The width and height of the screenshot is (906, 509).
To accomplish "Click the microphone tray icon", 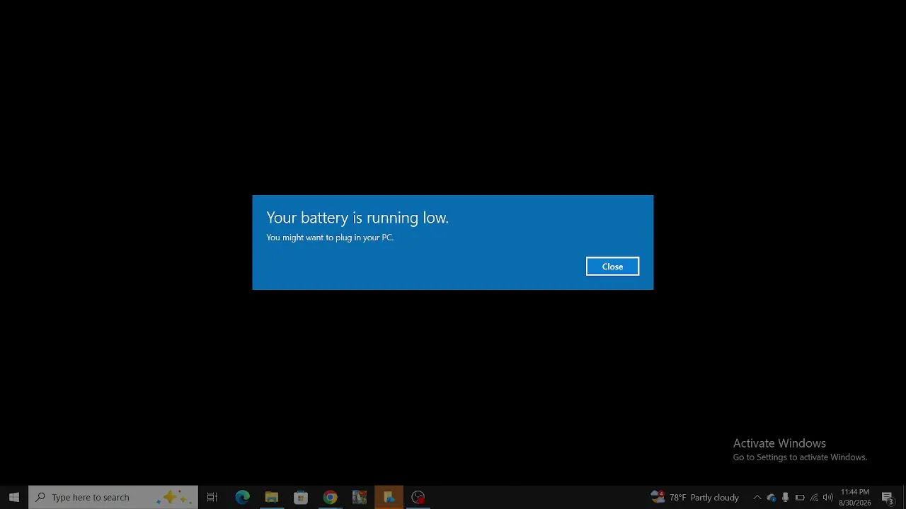I will click(785, 497).
